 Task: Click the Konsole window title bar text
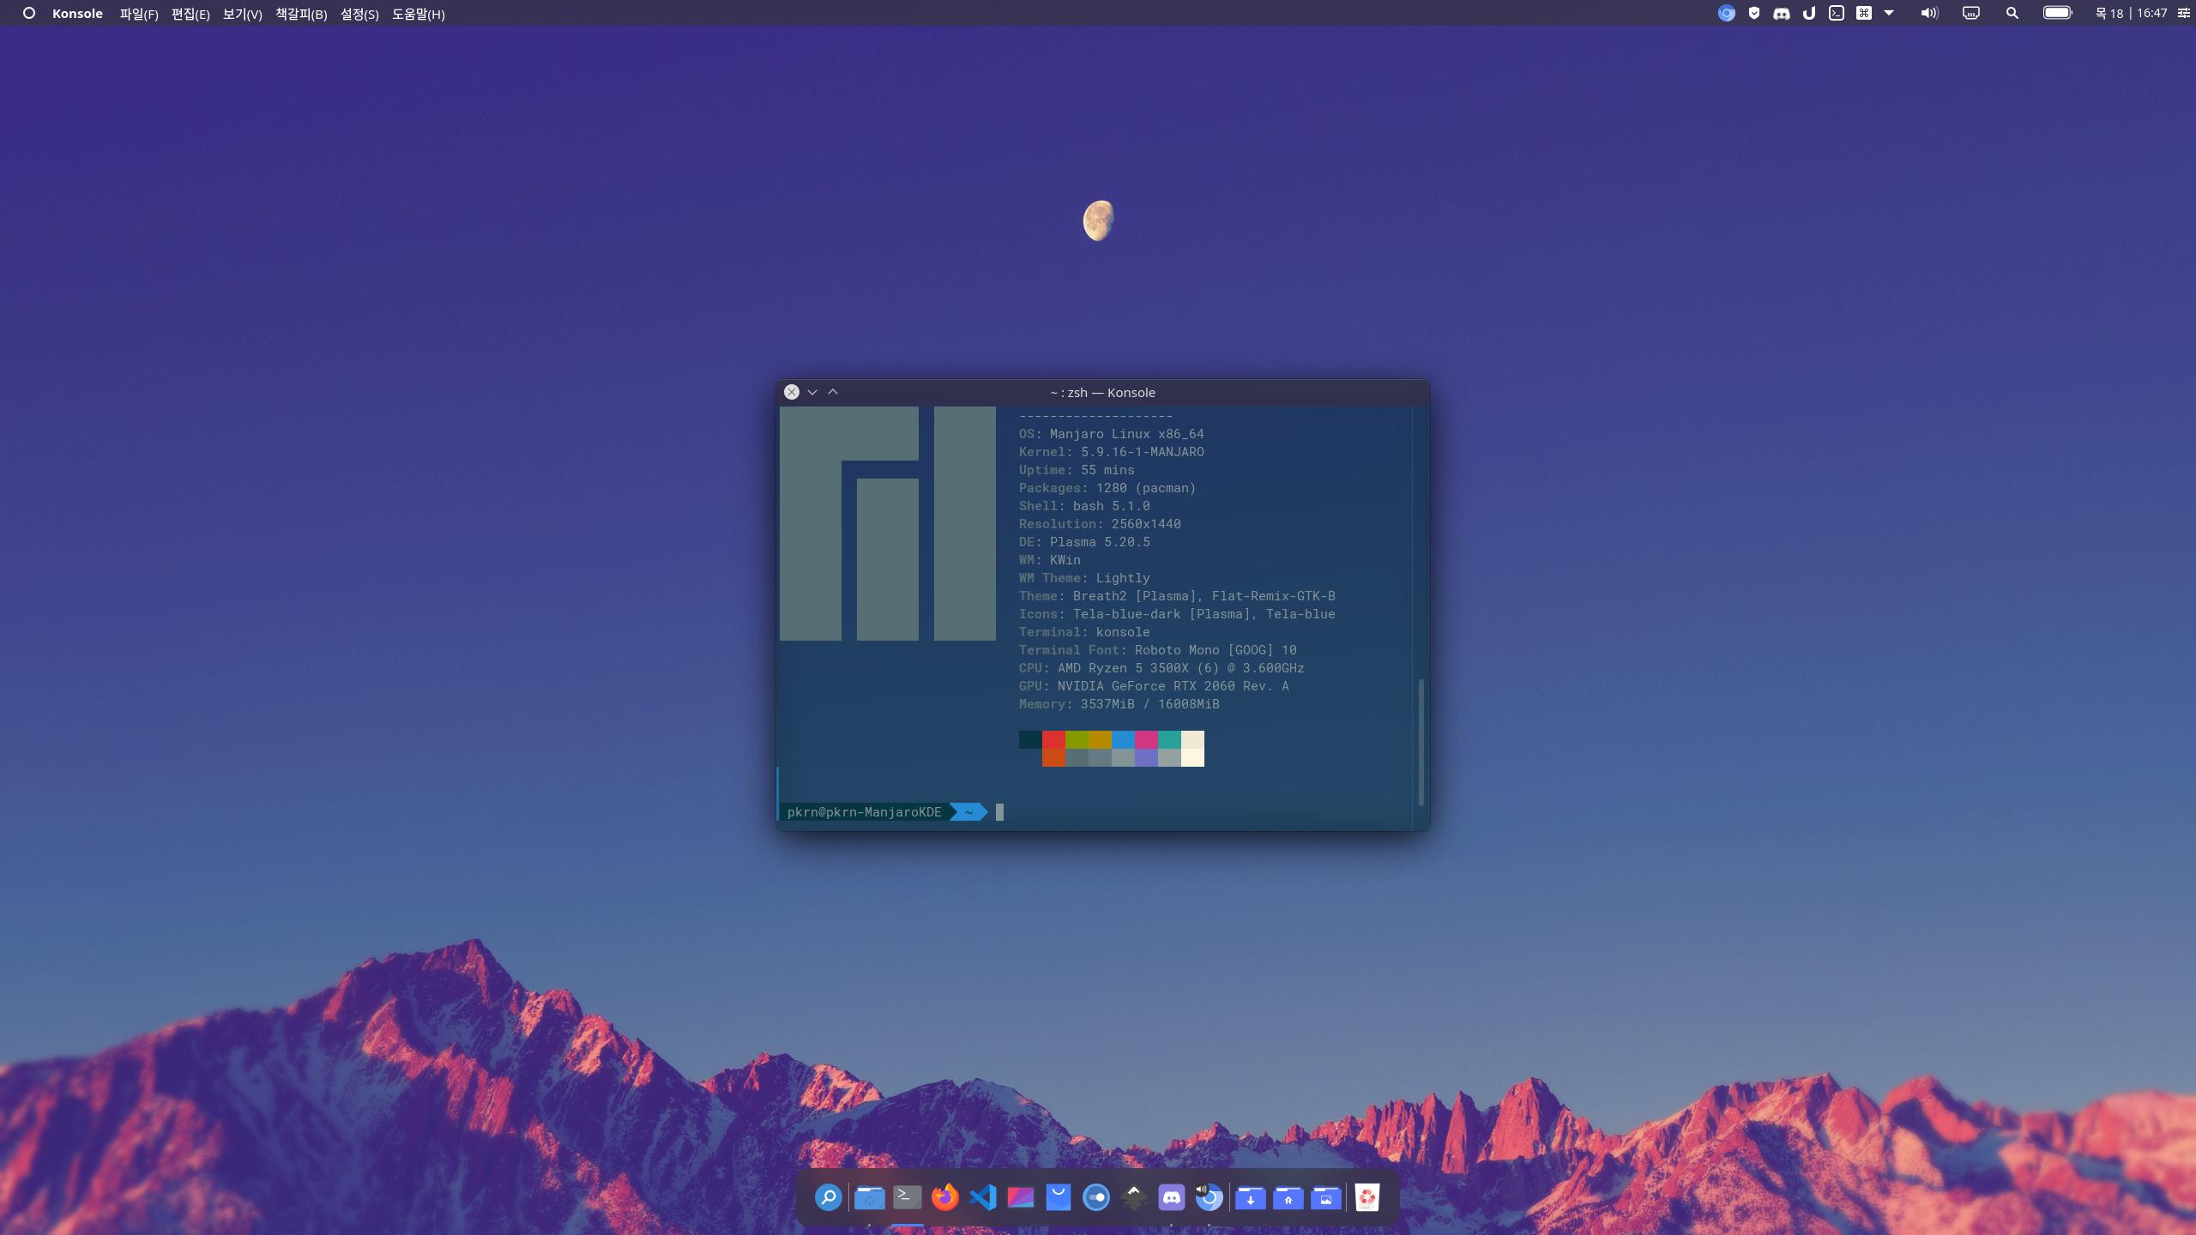(x=1102, y=392)
